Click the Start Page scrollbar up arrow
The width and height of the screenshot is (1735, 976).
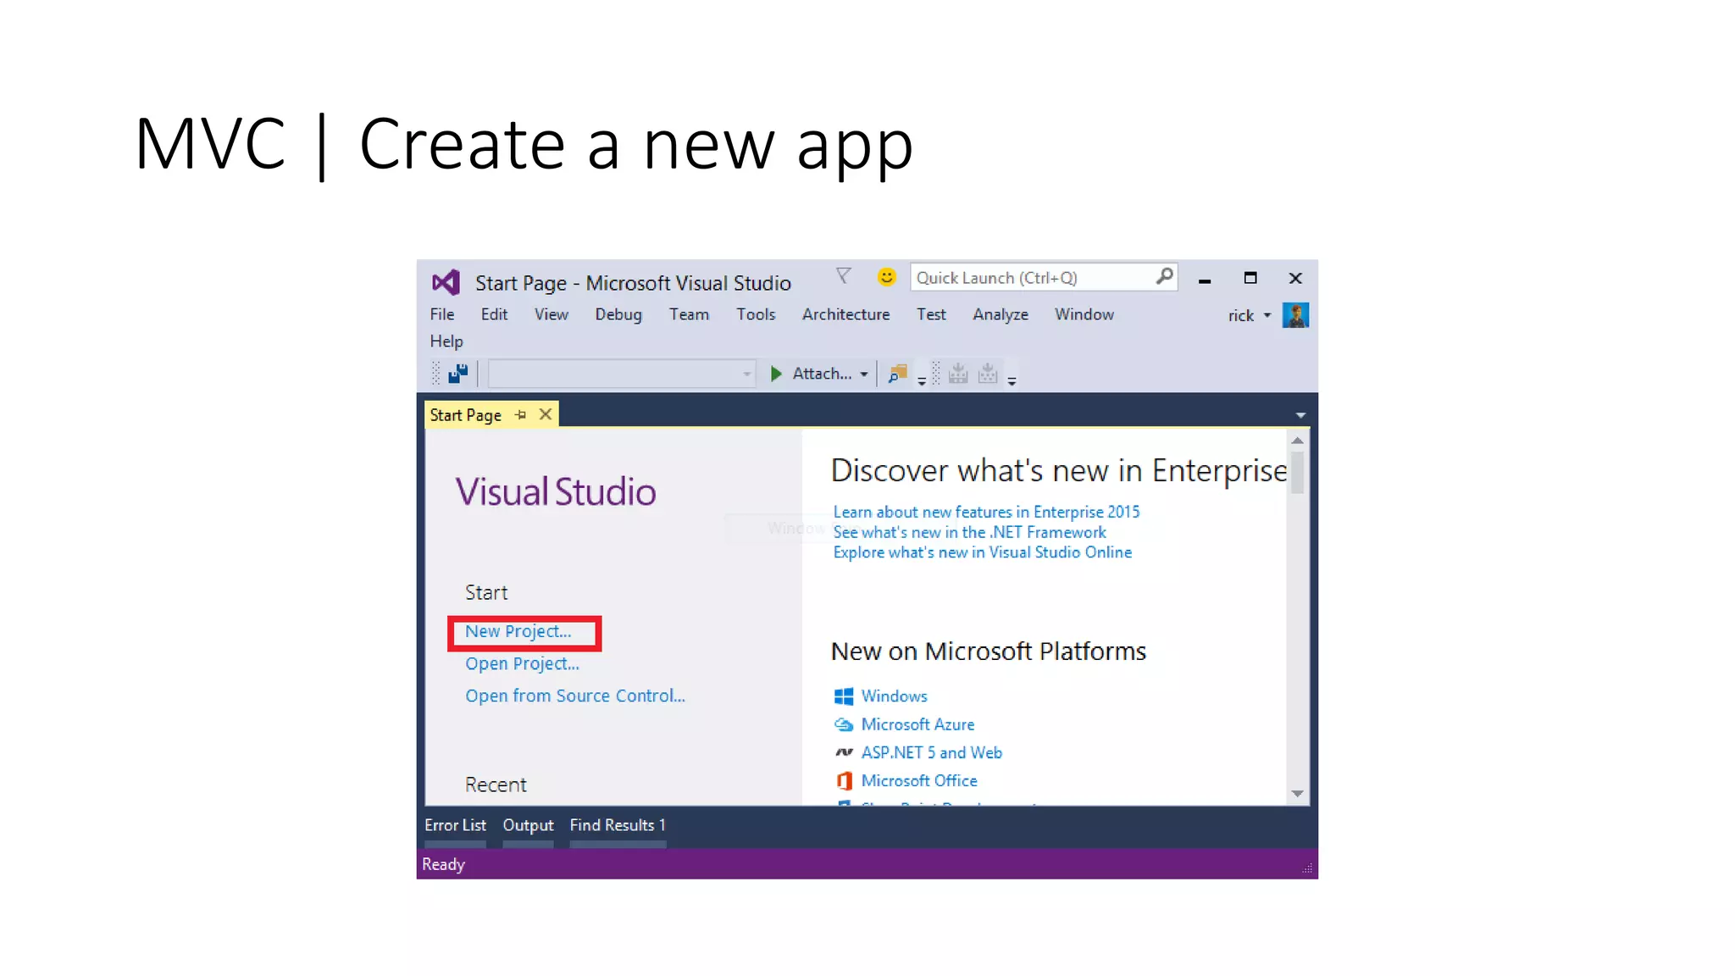(1297, 441)
